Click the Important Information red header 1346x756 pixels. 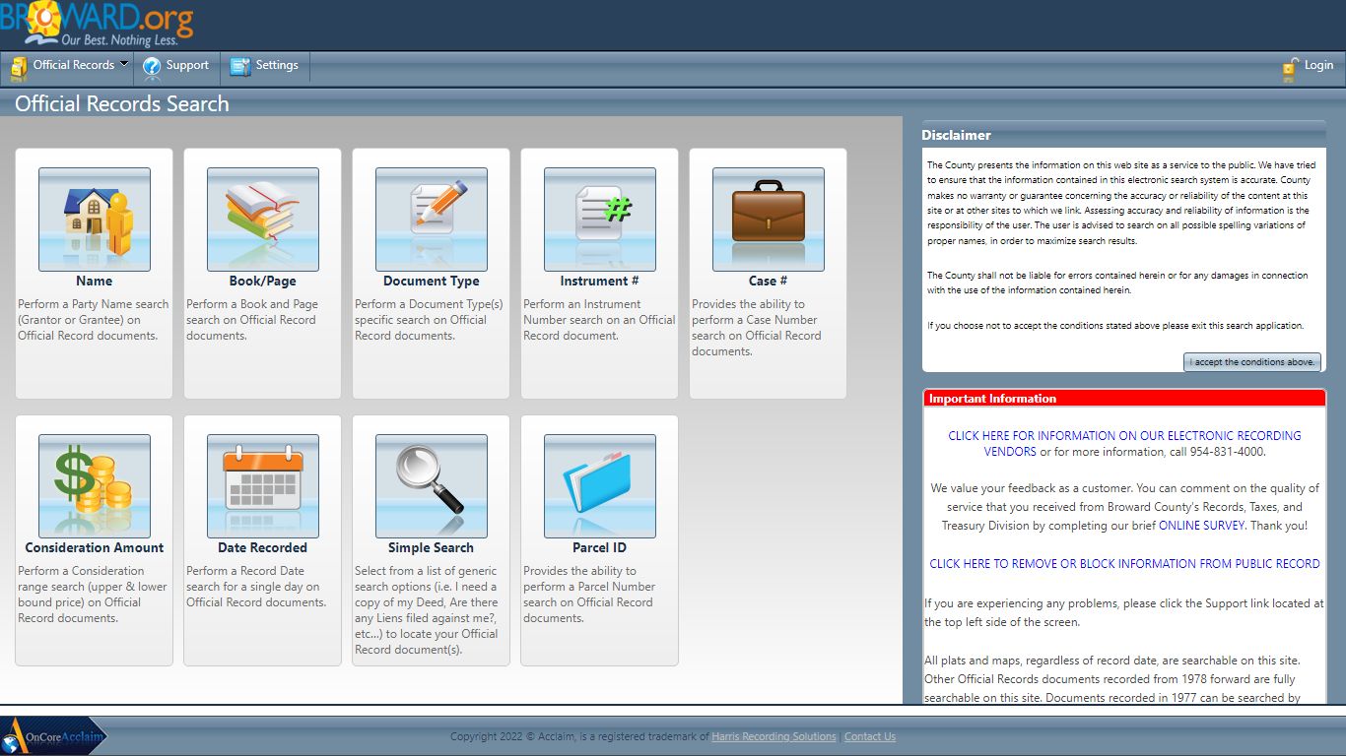(1124, 399)
